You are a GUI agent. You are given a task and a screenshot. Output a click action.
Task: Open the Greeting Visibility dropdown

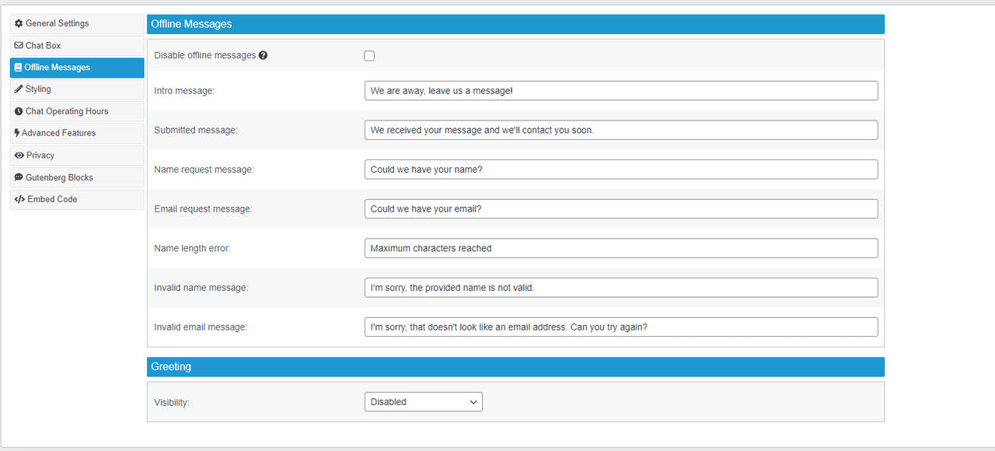click(x=424, y=402)
